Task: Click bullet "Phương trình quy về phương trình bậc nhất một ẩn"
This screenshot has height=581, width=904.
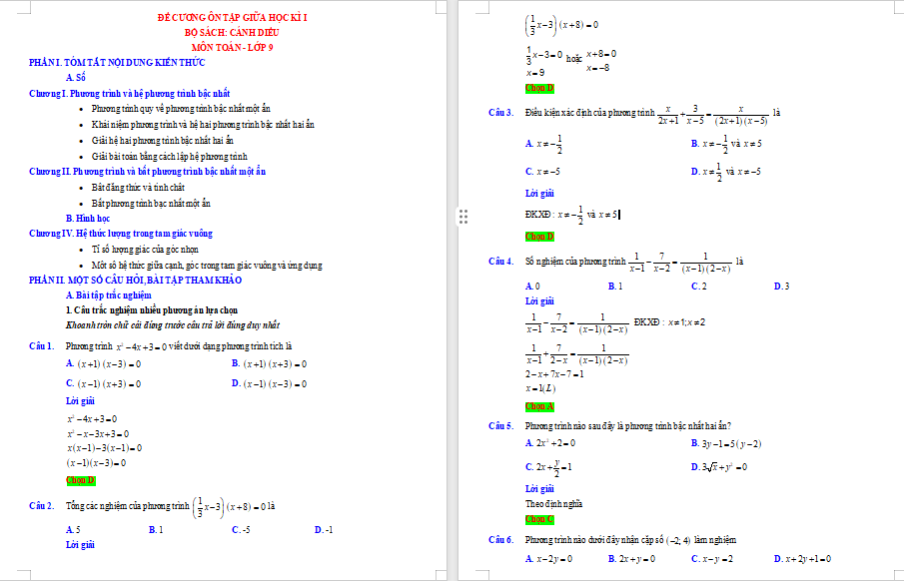Action: click(x=181, y=109)
